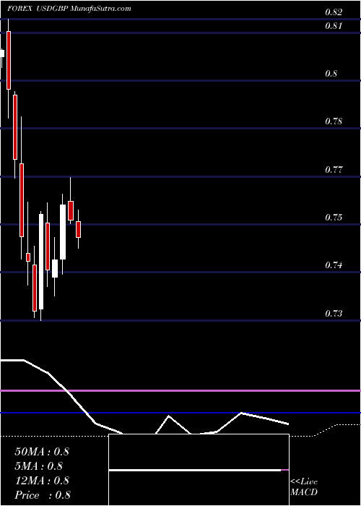Click the last red candle at 0.75
The image size is (361, 506).
click(78, 229)
